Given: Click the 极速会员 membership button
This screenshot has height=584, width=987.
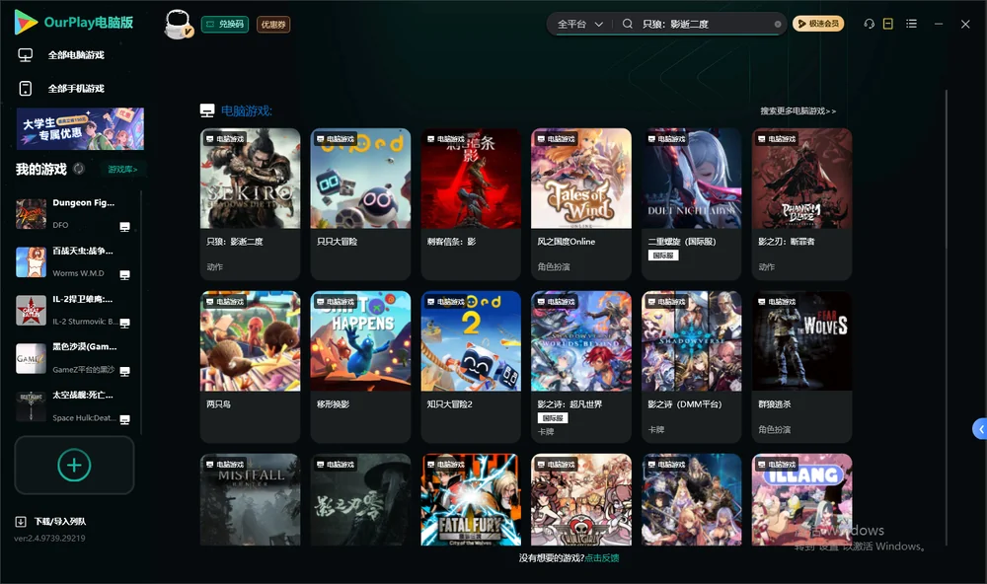Looking at the screenshot, I should click(818, 24).
